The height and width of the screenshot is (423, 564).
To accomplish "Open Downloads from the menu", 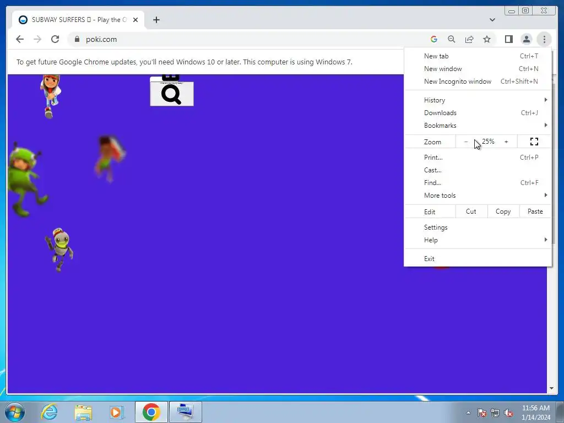I will click(x=478, y=112).
